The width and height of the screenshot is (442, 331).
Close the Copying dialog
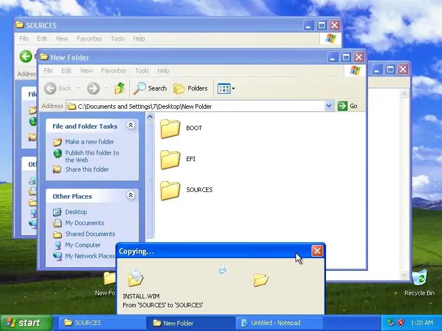coord(317,251)
